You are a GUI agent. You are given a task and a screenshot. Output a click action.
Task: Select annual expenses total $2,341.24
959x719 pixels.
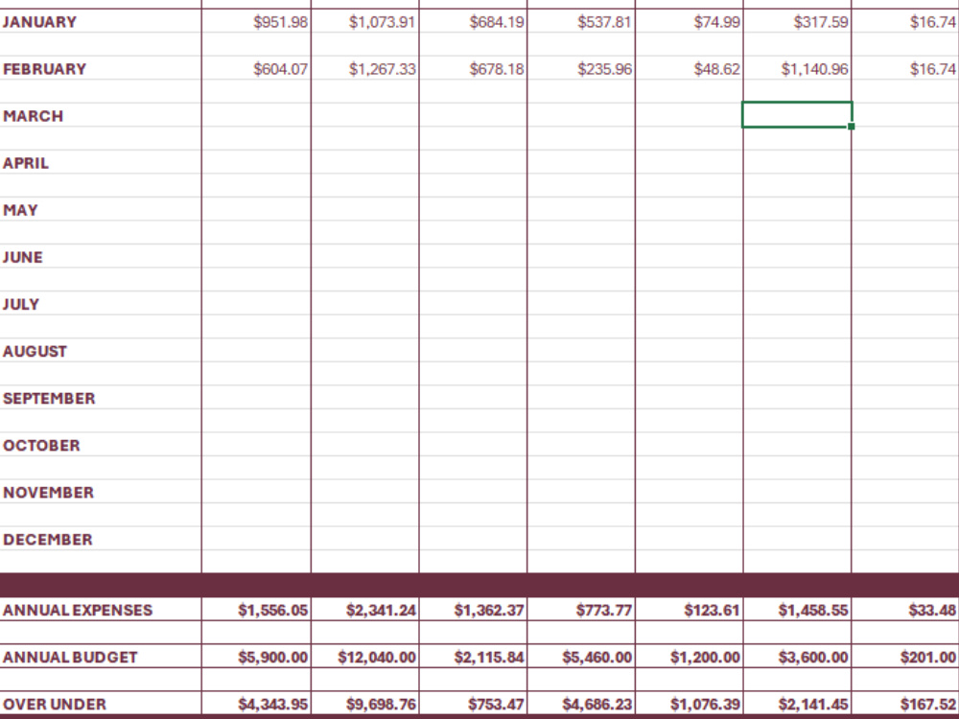(x=365, y=610)
